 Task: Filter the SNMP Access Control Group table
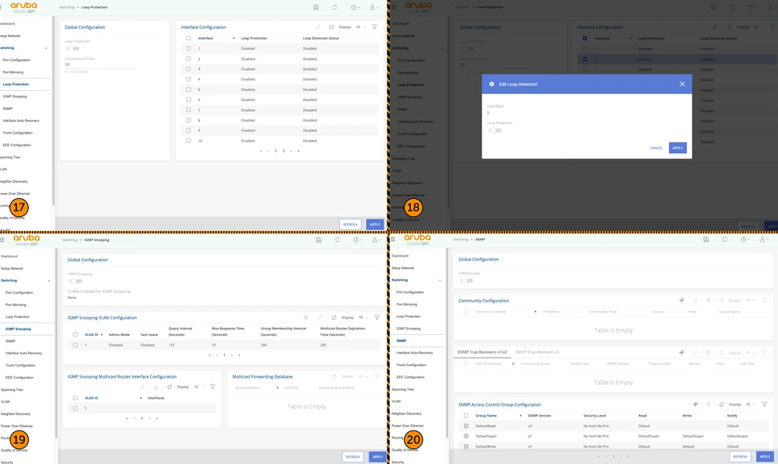[765, 404]
